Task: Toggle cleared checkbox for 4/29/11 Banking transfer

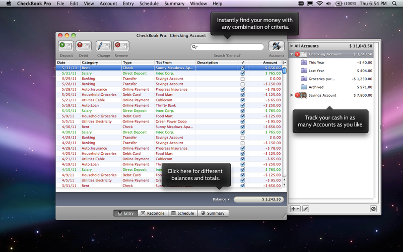Action: tap(242, 138)
